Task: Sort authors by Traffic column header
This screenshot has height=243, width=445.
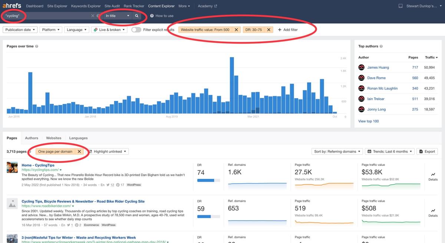Action: point(431,58)
